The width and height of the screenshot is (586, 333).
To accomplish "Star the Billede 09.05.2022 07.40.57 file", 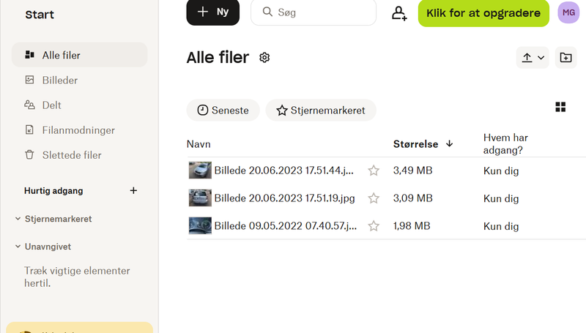I will pyautogui.click(x=374, y=226).
